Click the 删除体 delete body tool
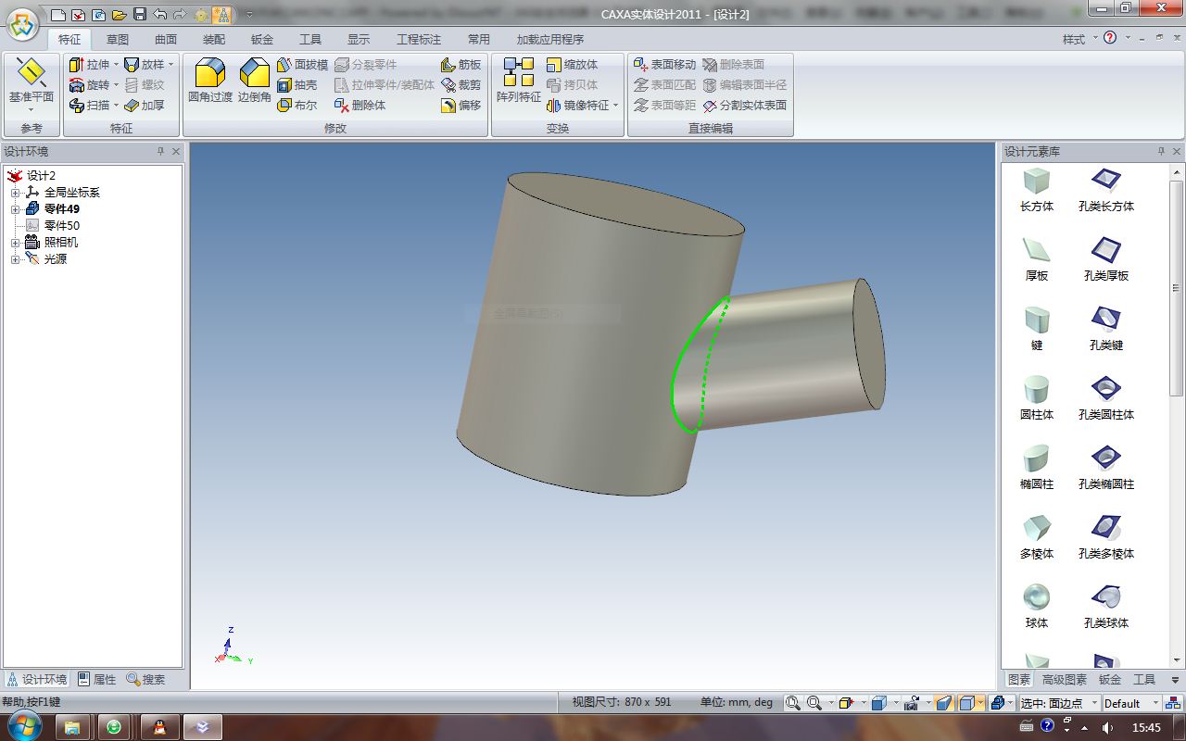Image resolution: width=1186 pixels, height=741 pixels. pos(360,106)
